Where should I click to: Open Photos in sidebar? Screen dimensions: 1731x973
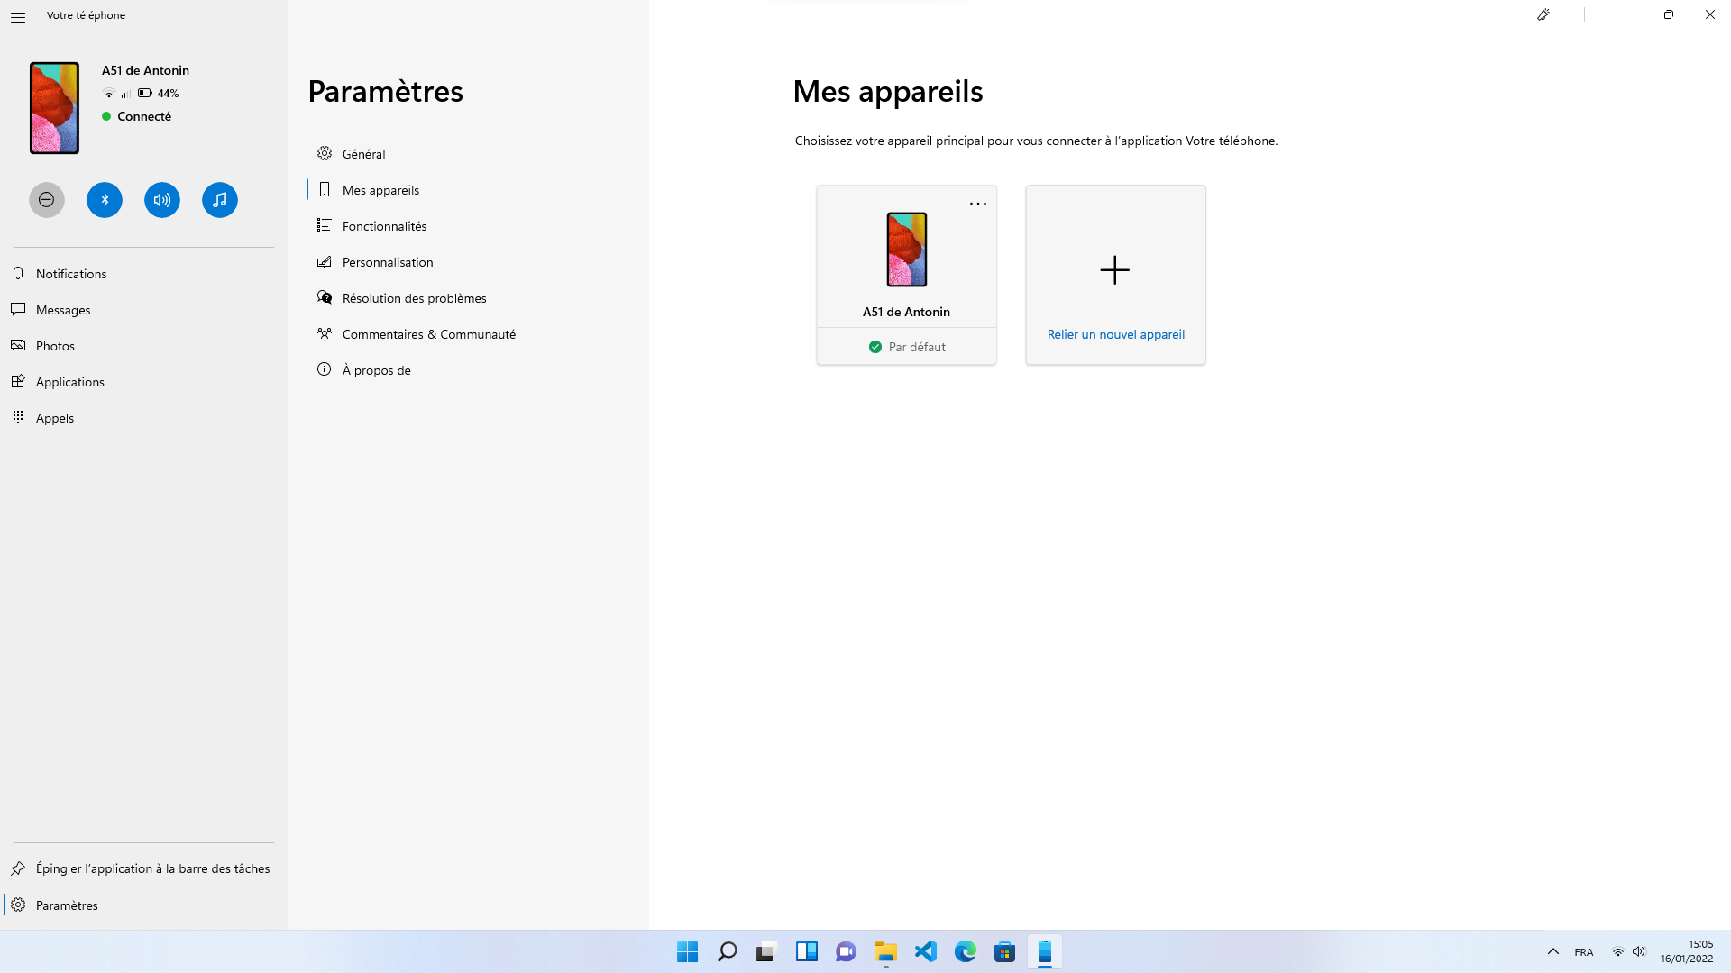144,346
